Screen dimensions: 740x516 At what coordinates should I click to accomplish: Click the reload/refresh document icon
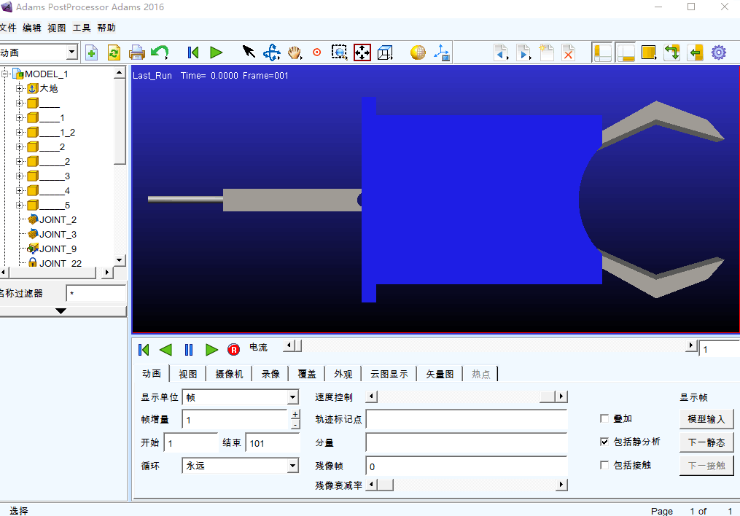[114, 52]
